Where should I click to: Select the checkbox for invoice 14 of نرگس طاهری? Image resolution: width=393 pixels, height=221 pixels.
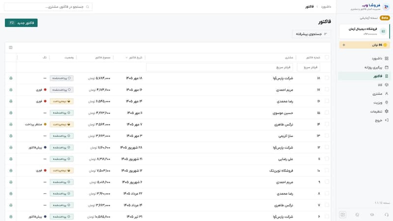327,124
